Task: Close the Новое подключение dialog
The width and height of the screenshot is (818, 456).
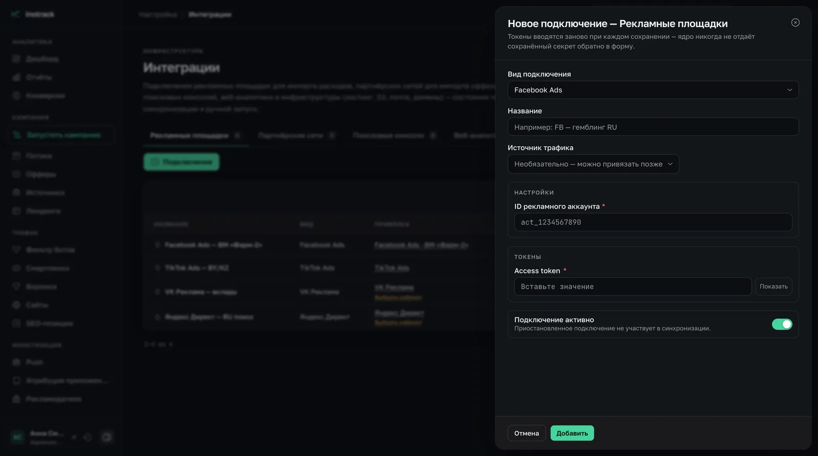Action: 795,22
